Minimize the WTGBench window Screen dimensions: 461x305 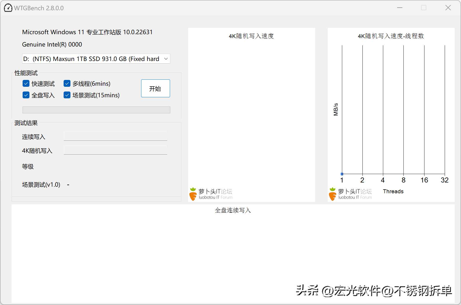coord(400,8)
